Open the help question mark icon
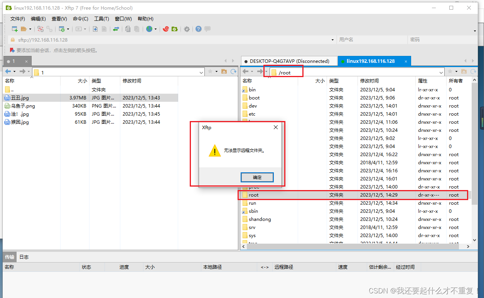 (198, 29)
